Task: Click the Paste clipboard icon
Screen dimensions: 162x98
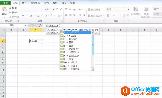Action: 4,9
